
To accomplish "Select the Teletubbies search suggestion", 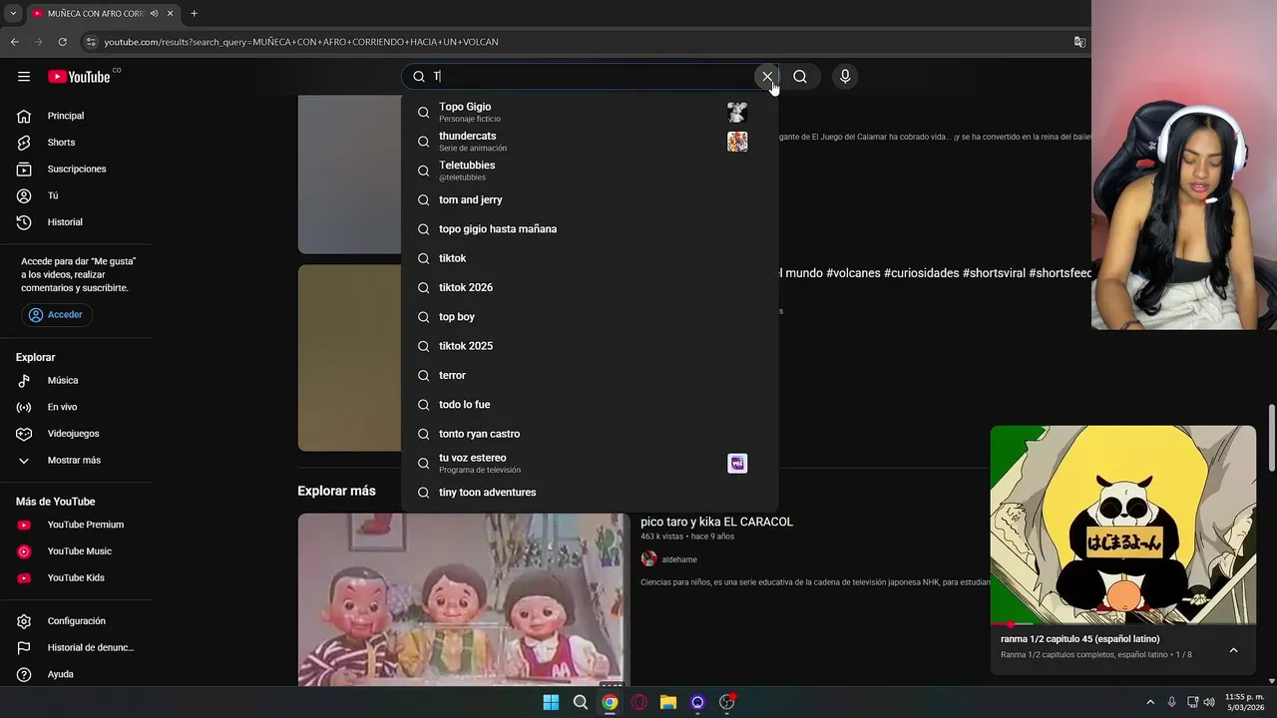I will pos(590,171).
